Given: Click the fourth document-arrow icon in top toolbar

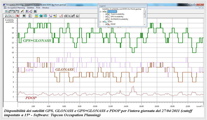Looking at the screenshot, I should pyautogui.click(x=17, y=11).
